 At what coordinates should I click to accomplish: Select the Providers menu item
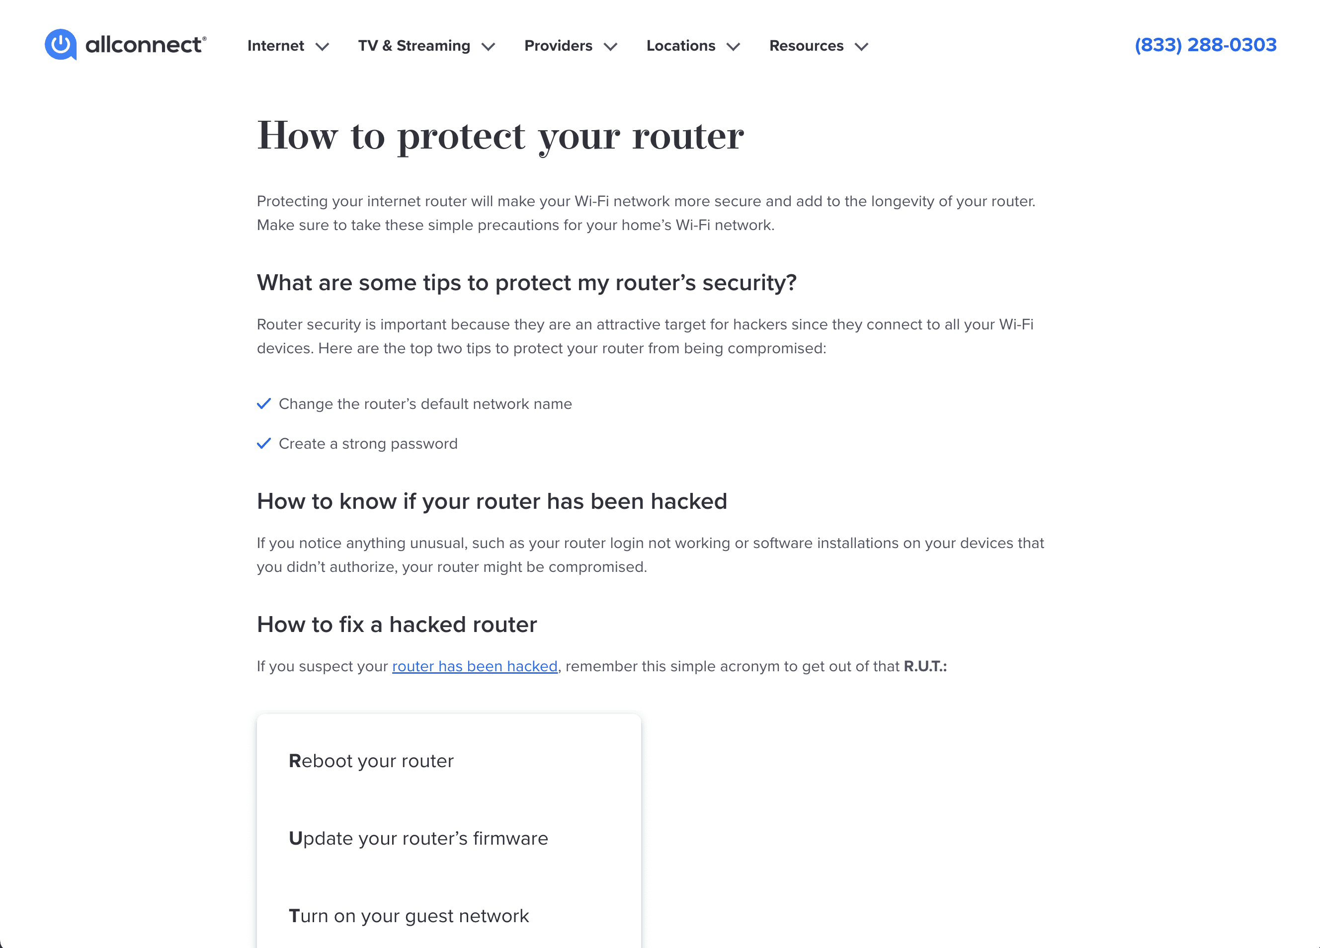[x=558, y=45]
